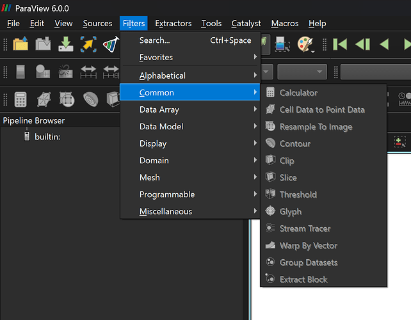This screenshot has height=320, width=411.
Task: Click the Calculator toolbar icon
Action: 20,100
